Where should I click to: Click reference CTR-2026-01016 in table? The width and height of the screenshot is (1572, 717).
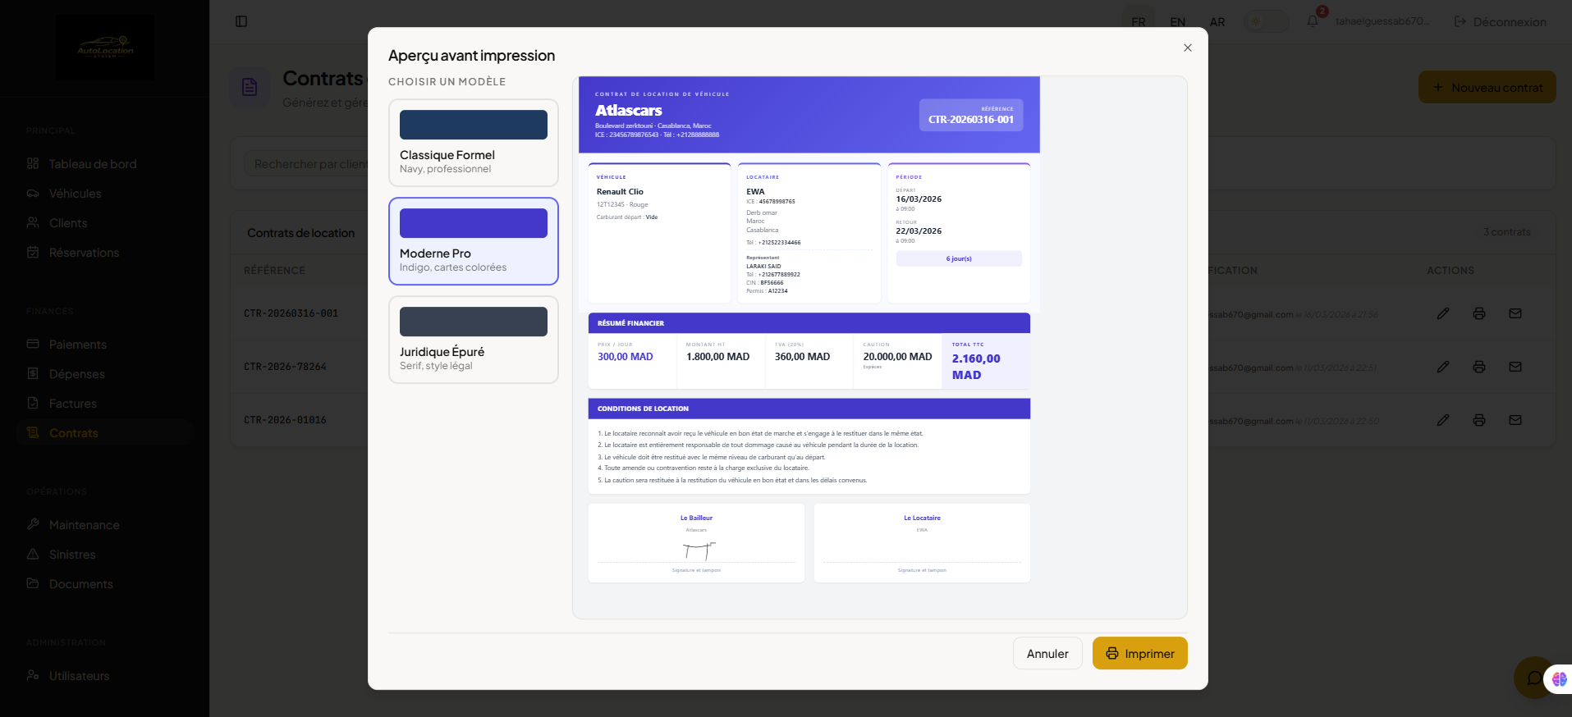click(285, 420)
